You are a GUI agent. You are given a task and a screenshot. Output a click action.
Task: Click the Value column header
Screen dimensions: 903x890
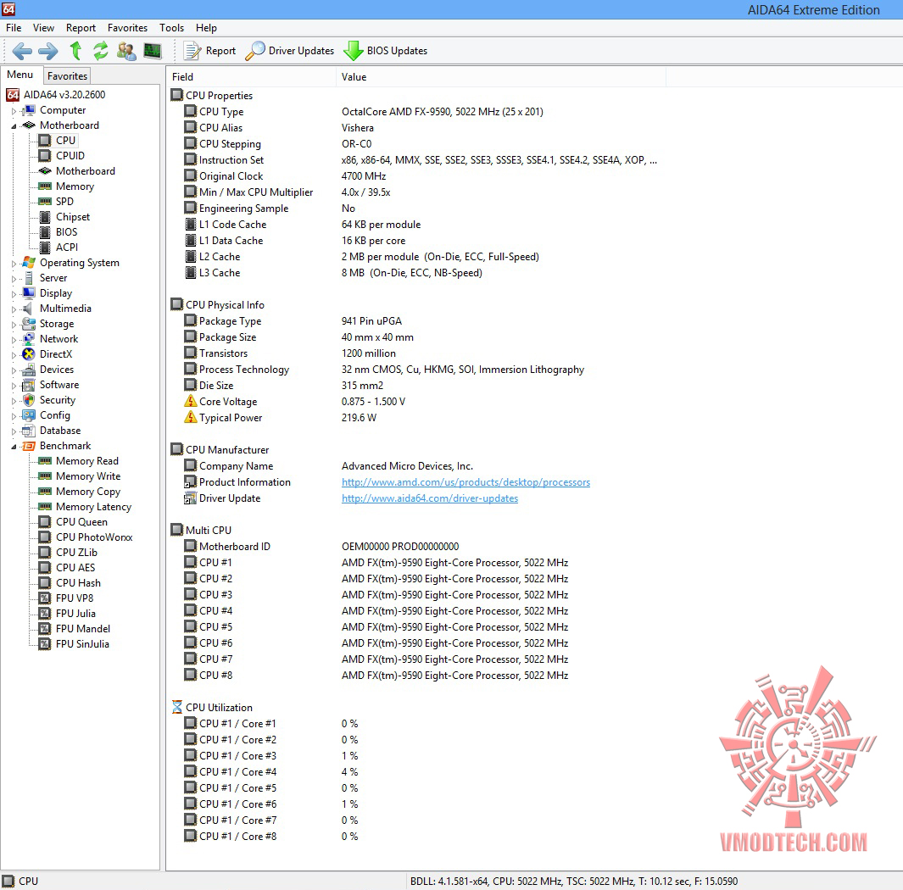pyautogui.click(x=501, y=76)
